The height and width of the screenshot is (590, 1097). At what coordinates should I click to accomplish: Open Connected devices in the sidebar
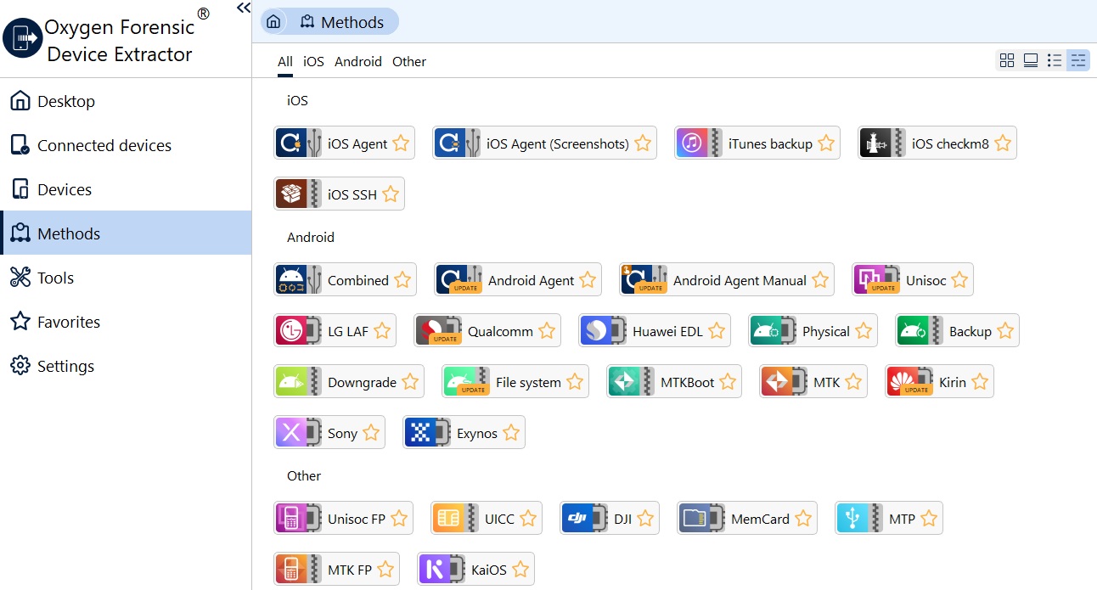[x=126, y=145]
